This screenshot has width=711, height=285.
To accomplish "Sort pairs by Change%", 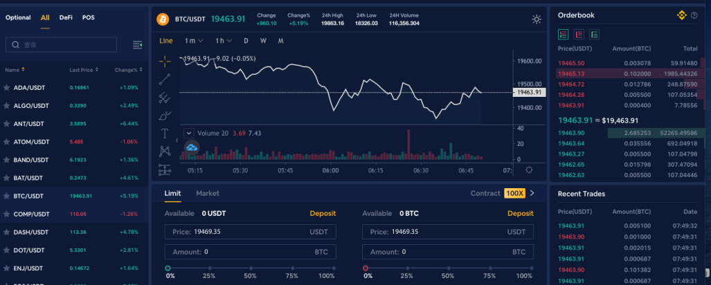I will pos(128,71).
